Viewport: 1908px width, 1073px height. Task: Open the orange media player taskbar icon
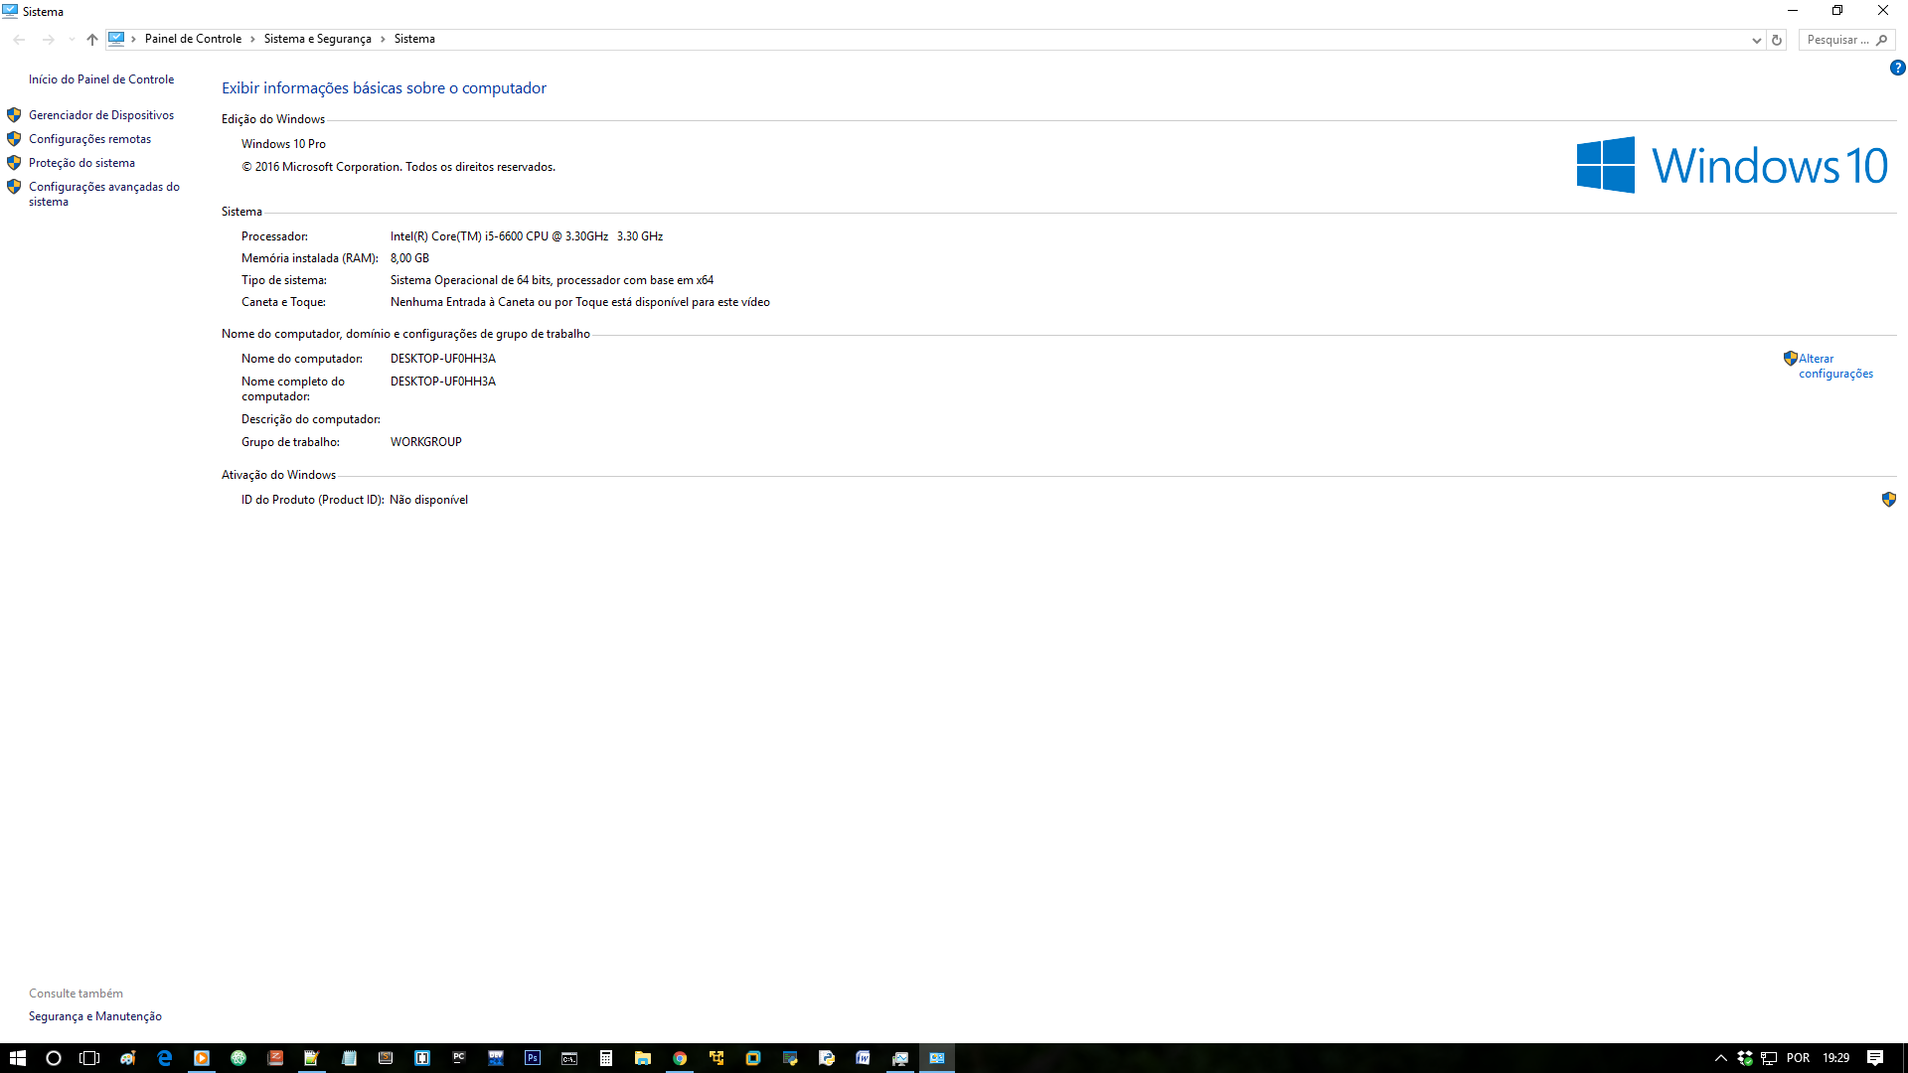(x=201, y=1058)
